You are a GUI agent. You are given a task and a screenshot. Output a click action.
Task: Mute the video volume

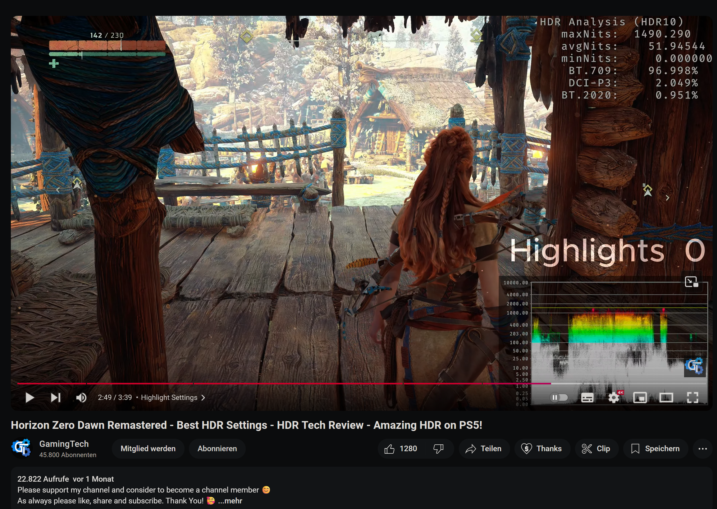(x=81, y=397)
